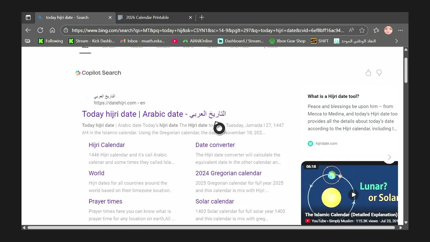Click the scroll up arrow on vertical scrollbar

coord(406,50)
